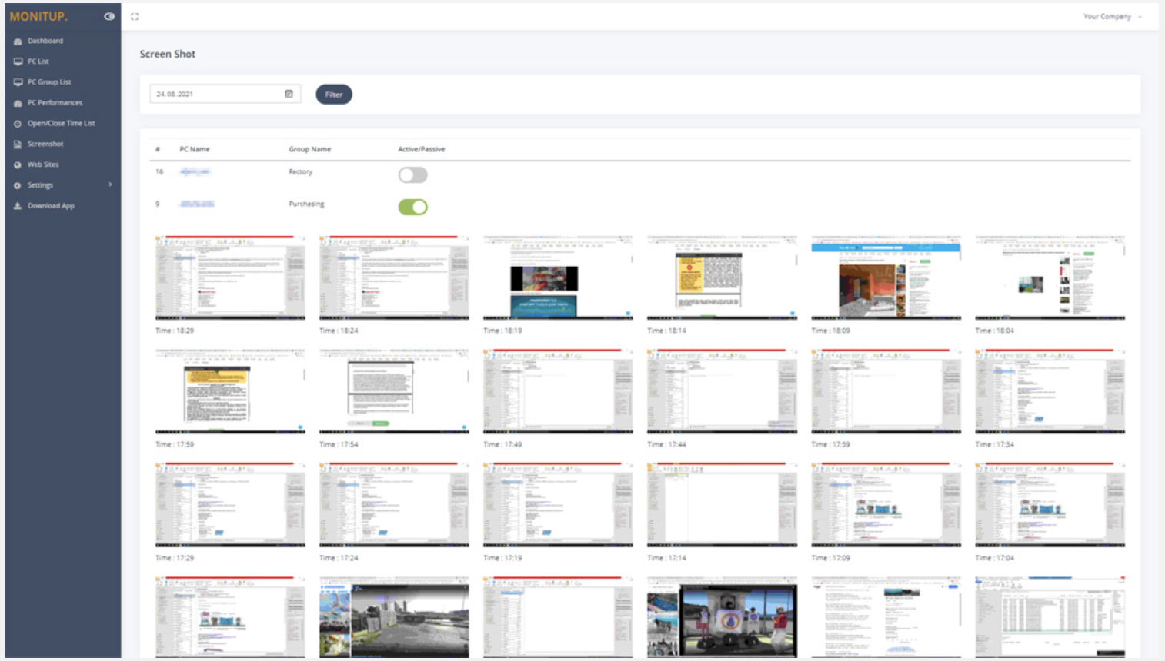Open the Dashboard from the sidebar
Viewport: 1165px width, 661px height.
45,41
